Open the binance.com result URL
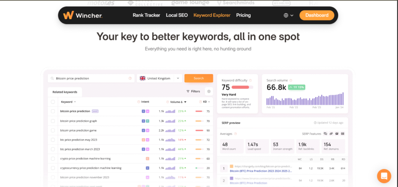The height and width of the screenshot is (187, 398). (264, 178)
